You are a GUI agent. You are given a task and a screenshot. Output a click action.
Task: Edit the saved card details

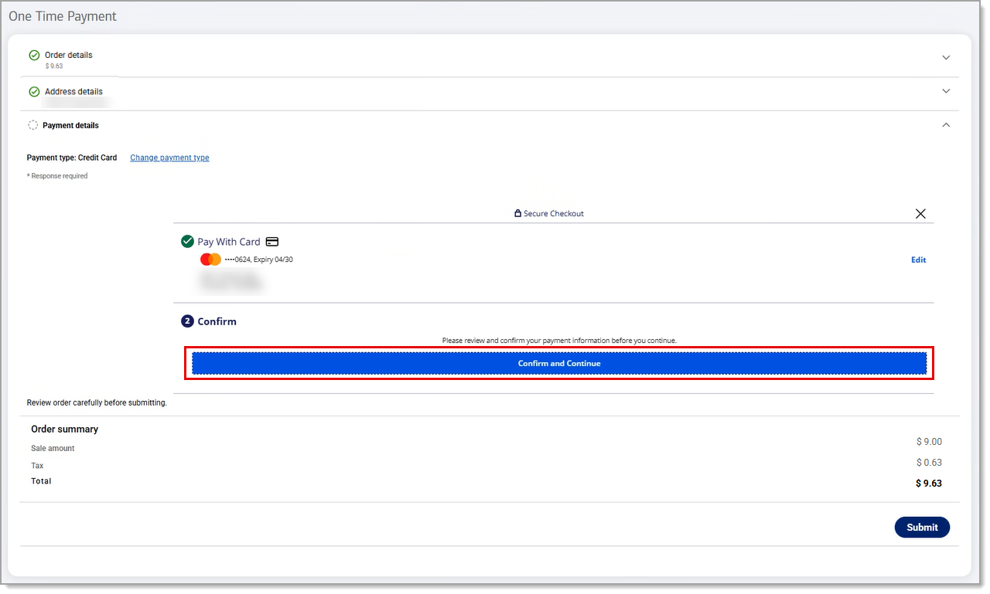click(918, 260)
